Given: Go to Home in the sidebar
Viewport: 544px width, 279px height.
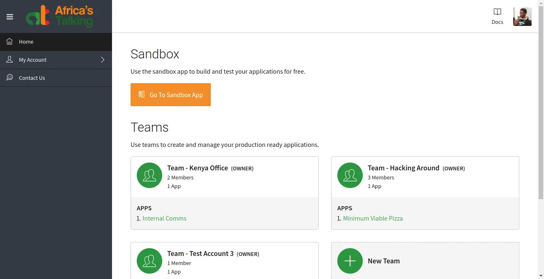Looking at the screenshot, I should click(x=56, y=42).
